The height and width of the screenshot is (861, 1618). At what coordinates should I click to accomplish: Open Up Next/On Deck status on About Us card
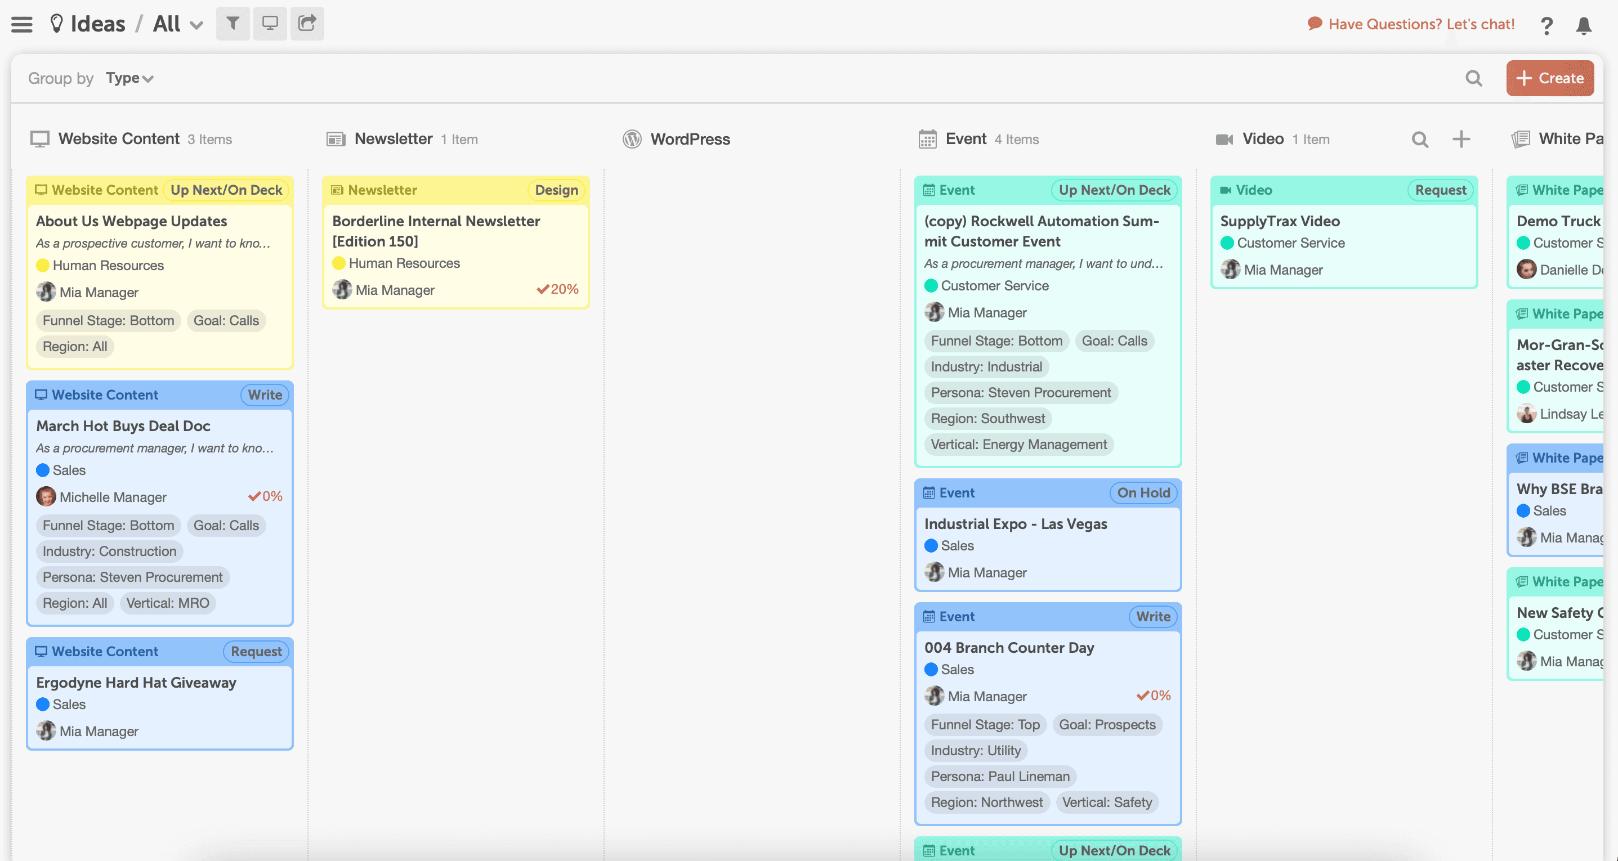coord(226,190)
